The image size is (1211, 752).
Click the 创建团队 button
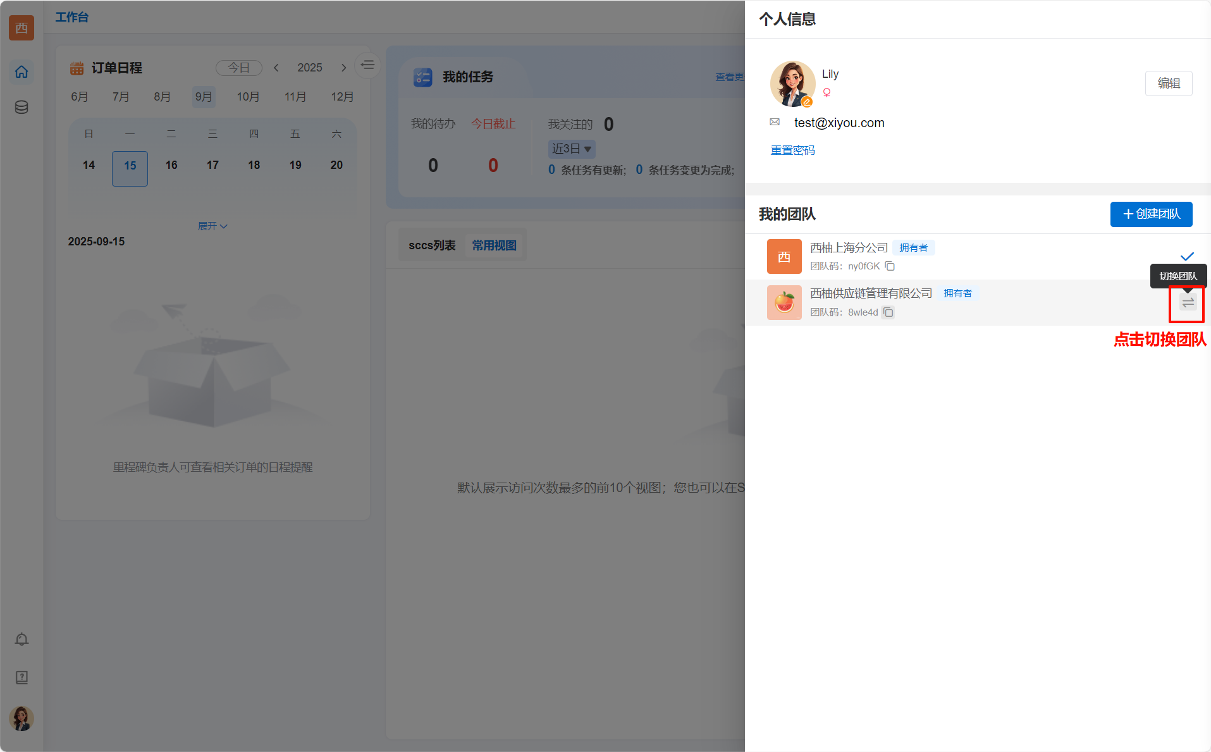(1151, 214)
